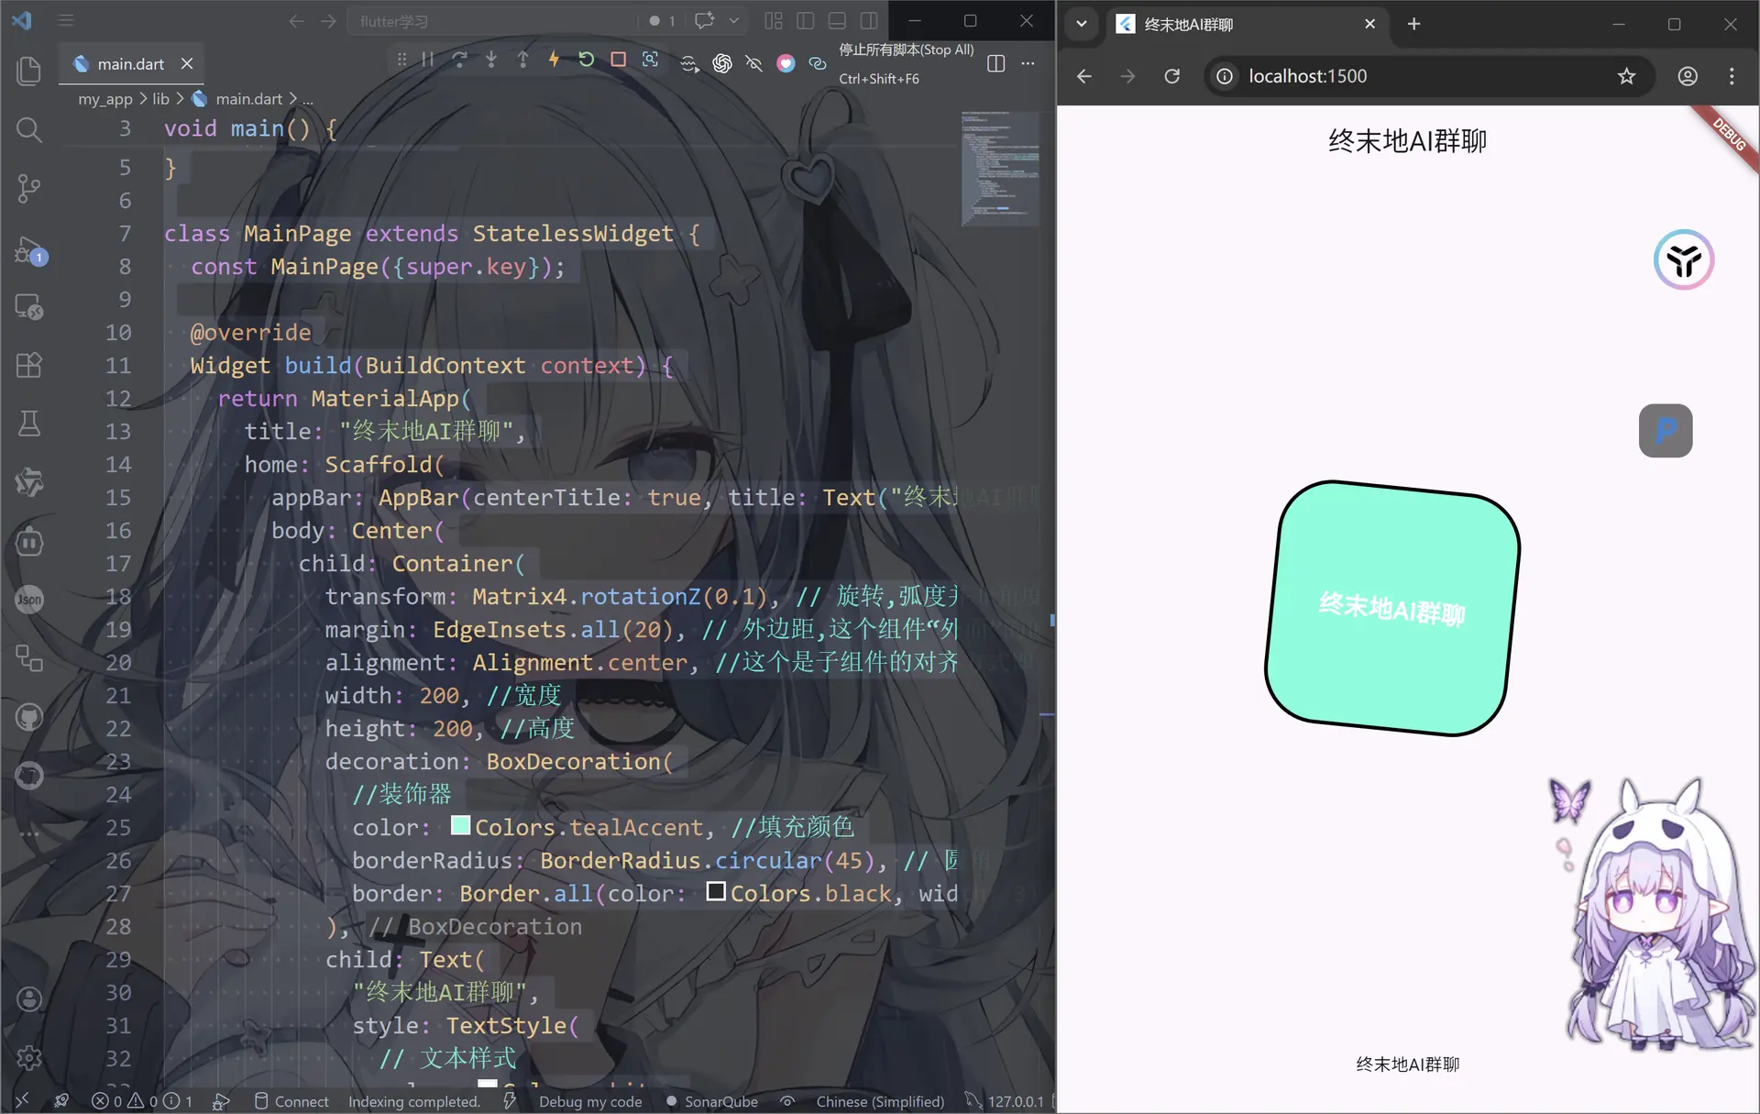Click the green Hot Restart icon

tap(587, 60)
